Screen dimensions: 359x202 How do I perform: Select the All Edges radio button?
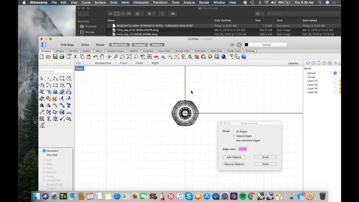tap(234, 131)
